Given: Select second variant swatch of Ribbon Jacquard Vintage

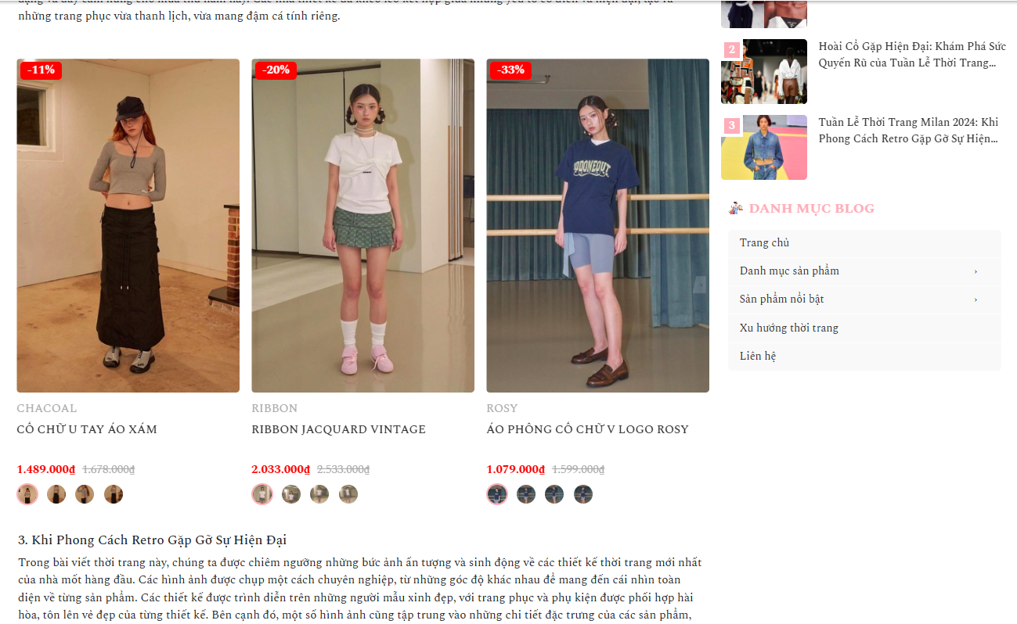Looking at the screenshot, I should click(291, 494).
